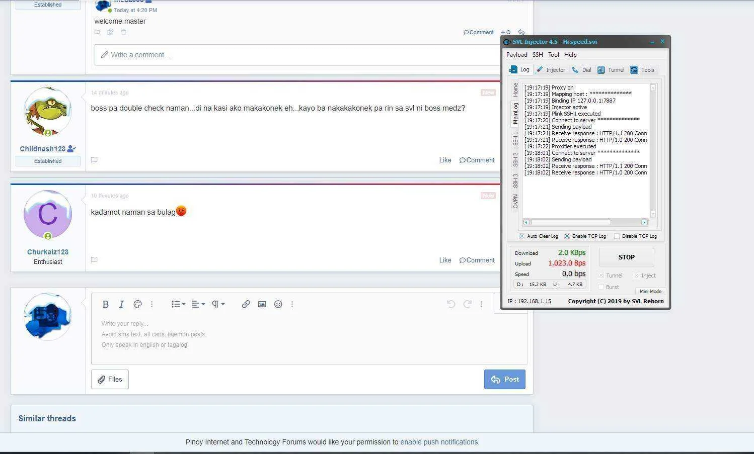Image resolution: width=754 pixels, height=454 pixels.
Task: Open the Childnash123 username profile link
Action: click(43, 149)
